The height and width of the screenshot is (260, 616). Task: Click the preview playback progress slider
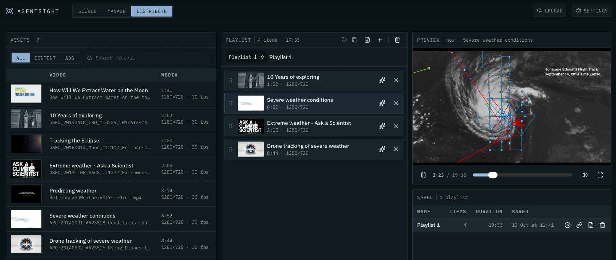[522, 175]
